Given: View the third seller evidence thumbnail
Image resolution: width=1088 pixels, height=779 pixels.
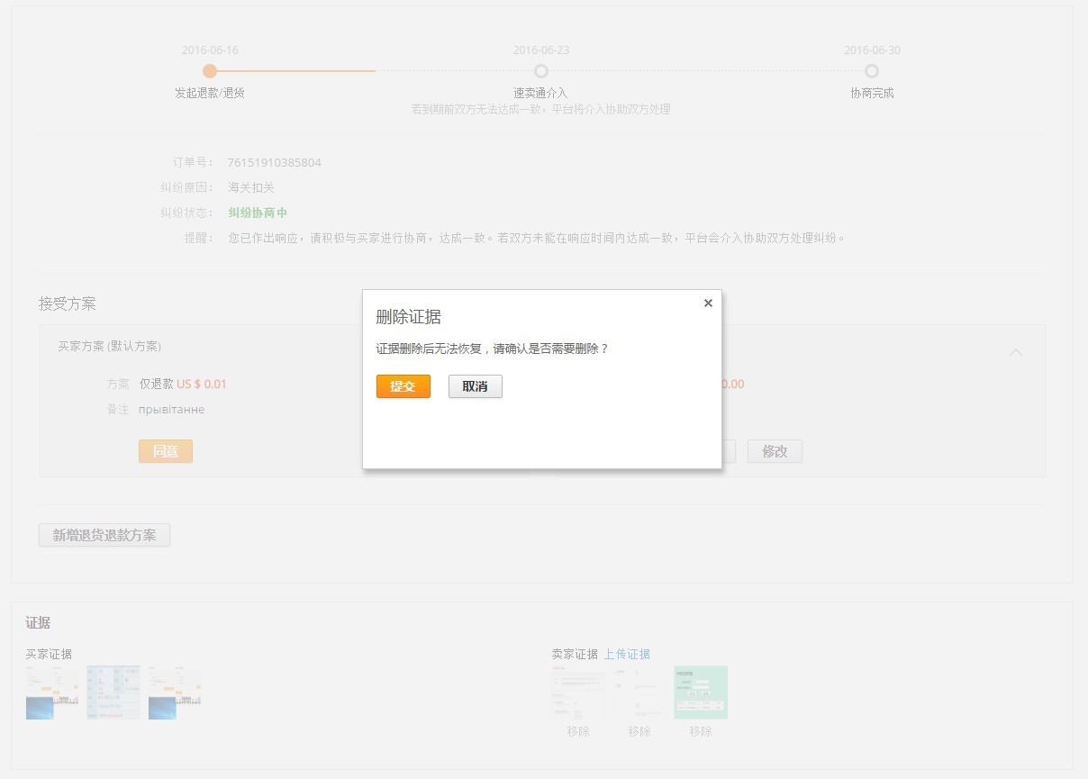Looking at the screenshot, I should point(701,692).
